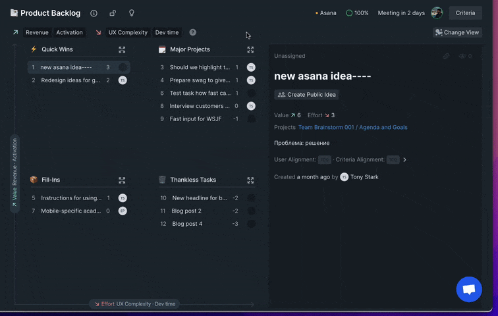The image size is (498, 316).
Task: Open the Change View button
Action: 457,32
